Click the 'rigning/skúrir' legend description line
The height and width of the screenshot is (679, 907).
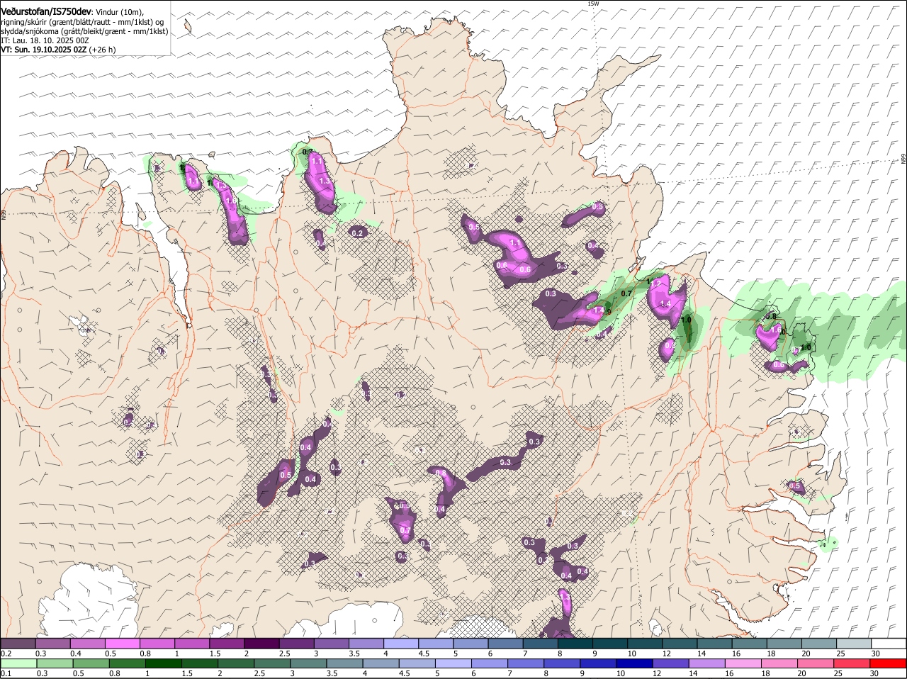[x=82, y=22]
